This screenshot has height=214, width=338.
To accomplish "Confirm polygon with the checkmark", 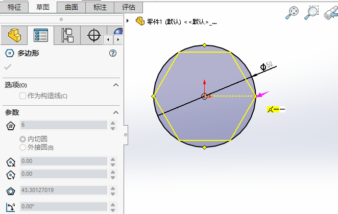I will point(8,67).
